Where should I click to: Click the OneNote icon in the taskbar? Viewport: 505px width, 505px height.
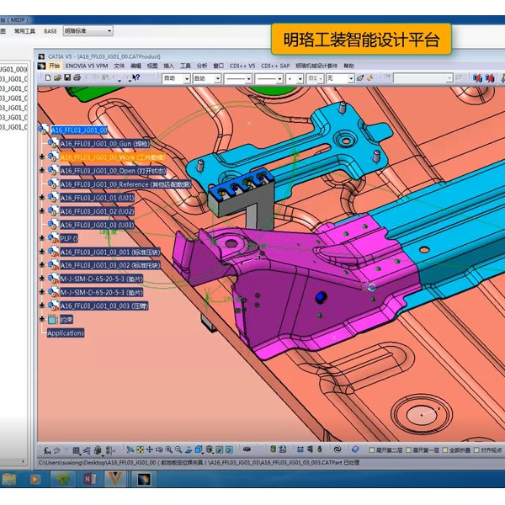(x=89, y=479)
